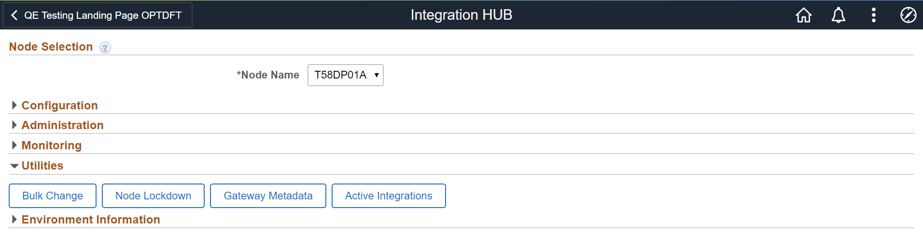Open the Notifications bell
923x236 pixels.
[x=839, y=15]
